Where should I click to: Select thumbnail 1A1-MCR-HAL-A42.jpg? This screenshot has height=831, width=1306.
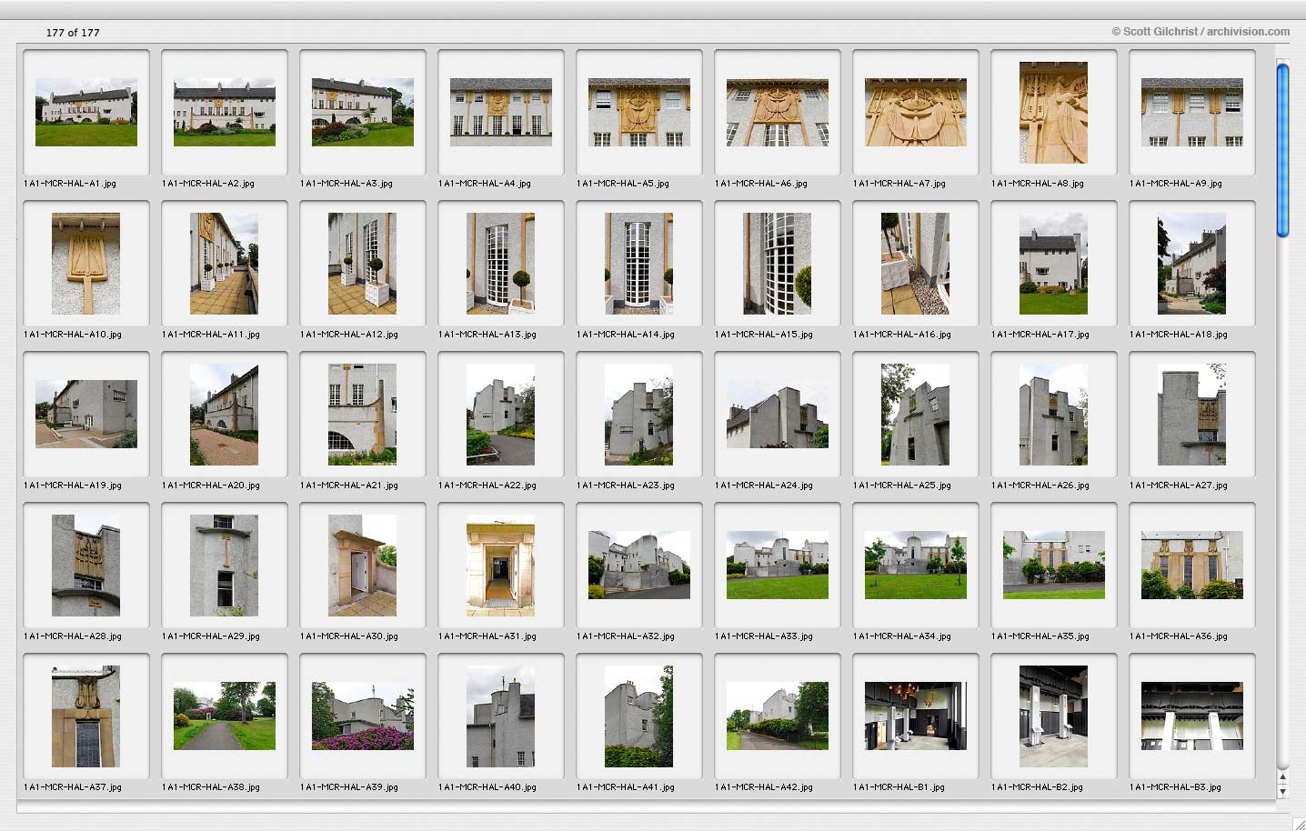[x=778, y=716]
